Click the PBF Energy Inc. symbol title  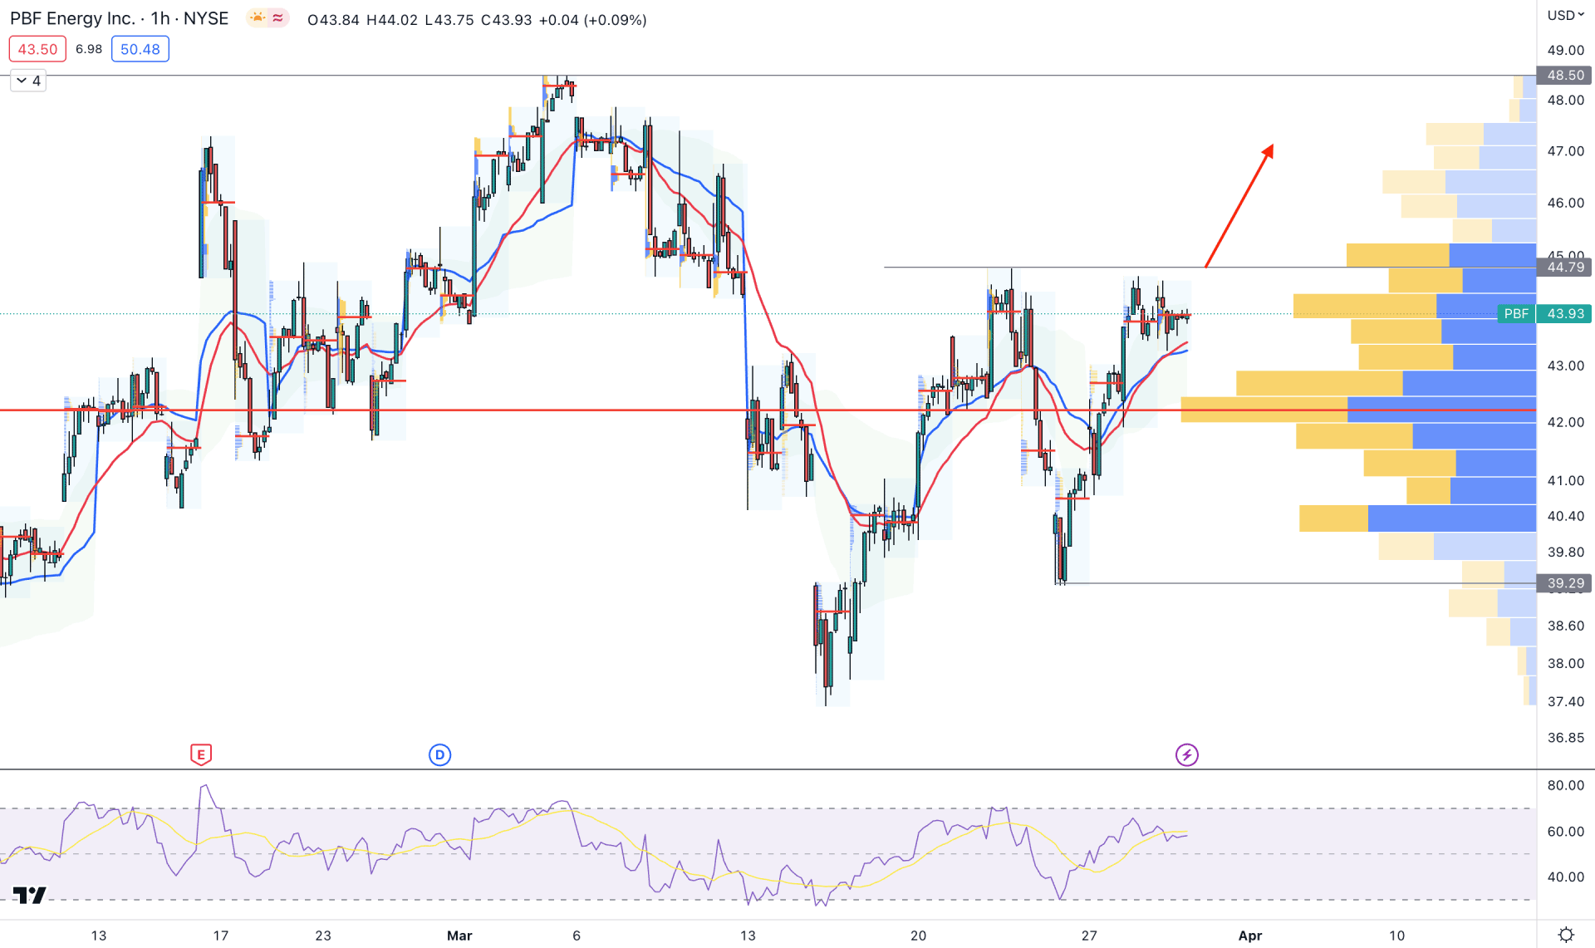[72, 18]
